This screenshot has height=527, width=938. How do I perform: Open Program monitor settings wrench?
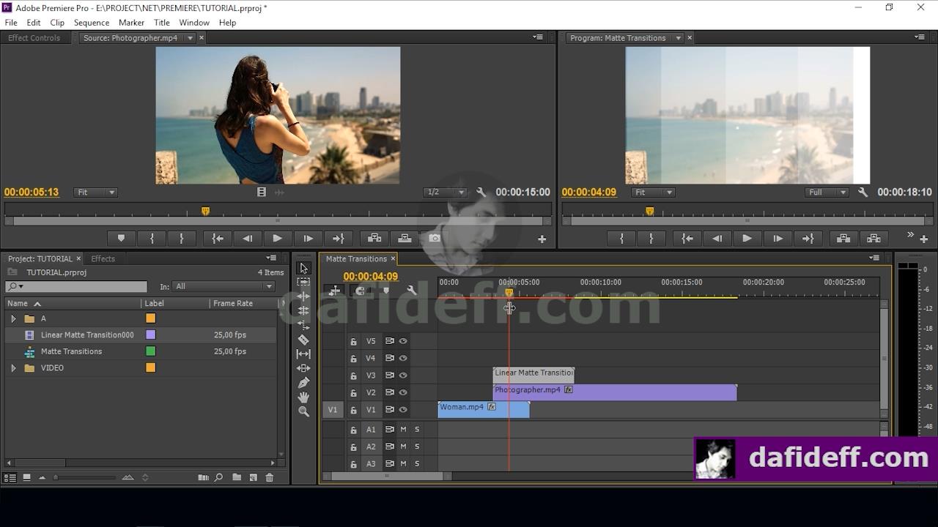pos(863,193)
